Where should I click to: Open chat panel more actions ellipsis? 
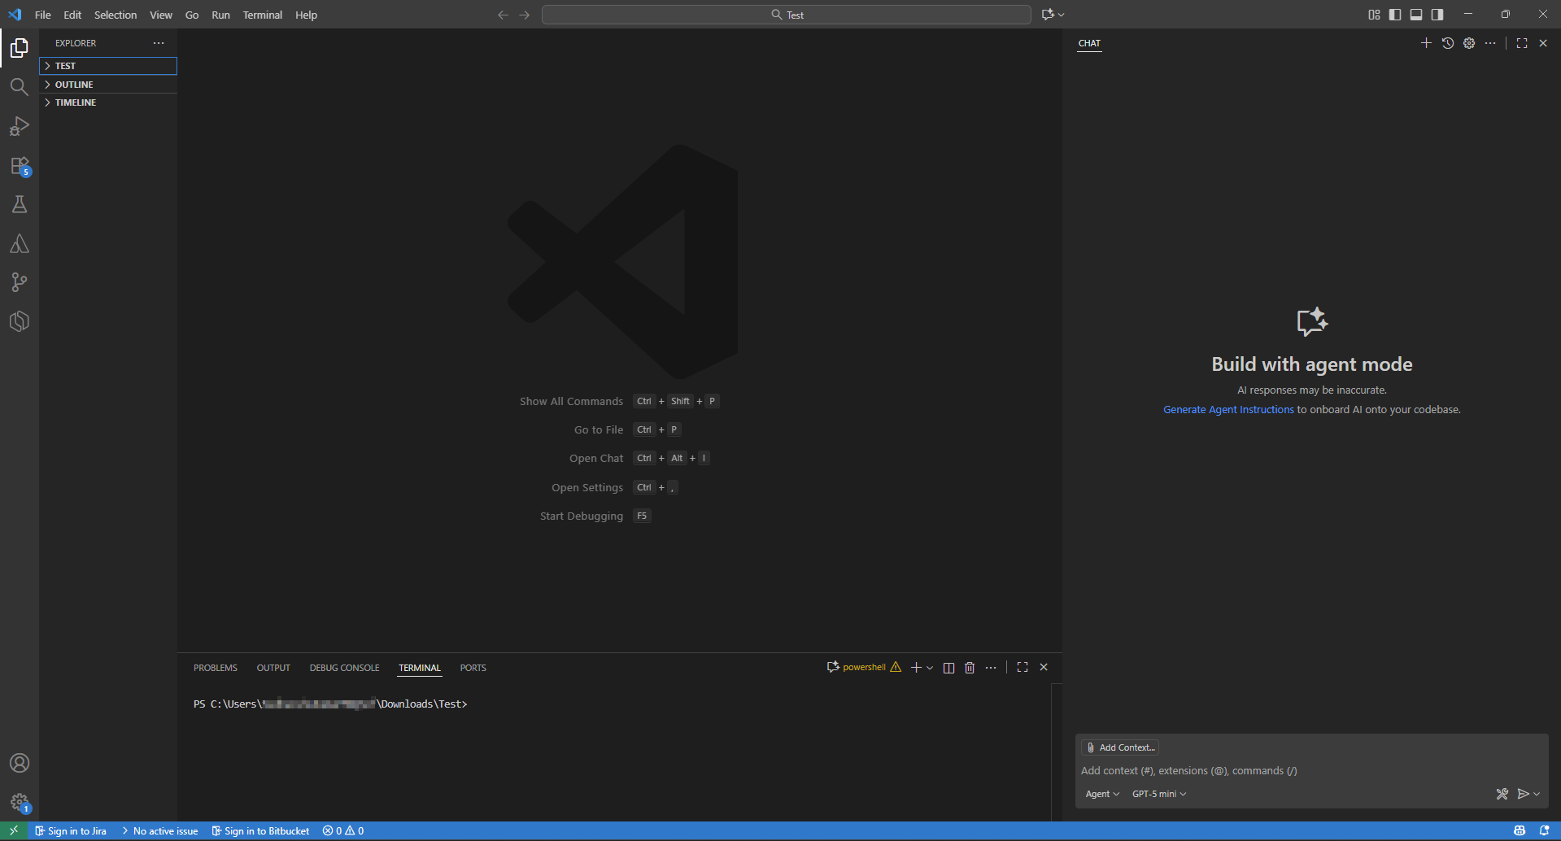pyautogui.click(x=1490, y=43)
